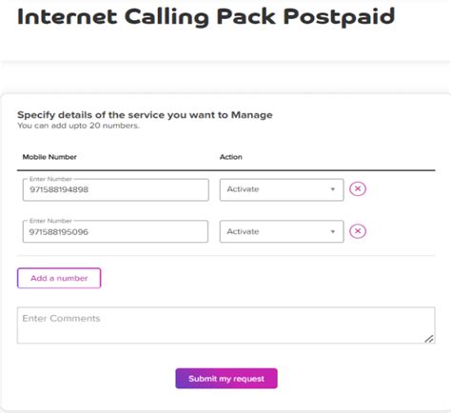Image resolution: width=451 pixels, height=413 pixels.
Task: Remove the 971588195096 number row
Action: [x=358, y=231]
